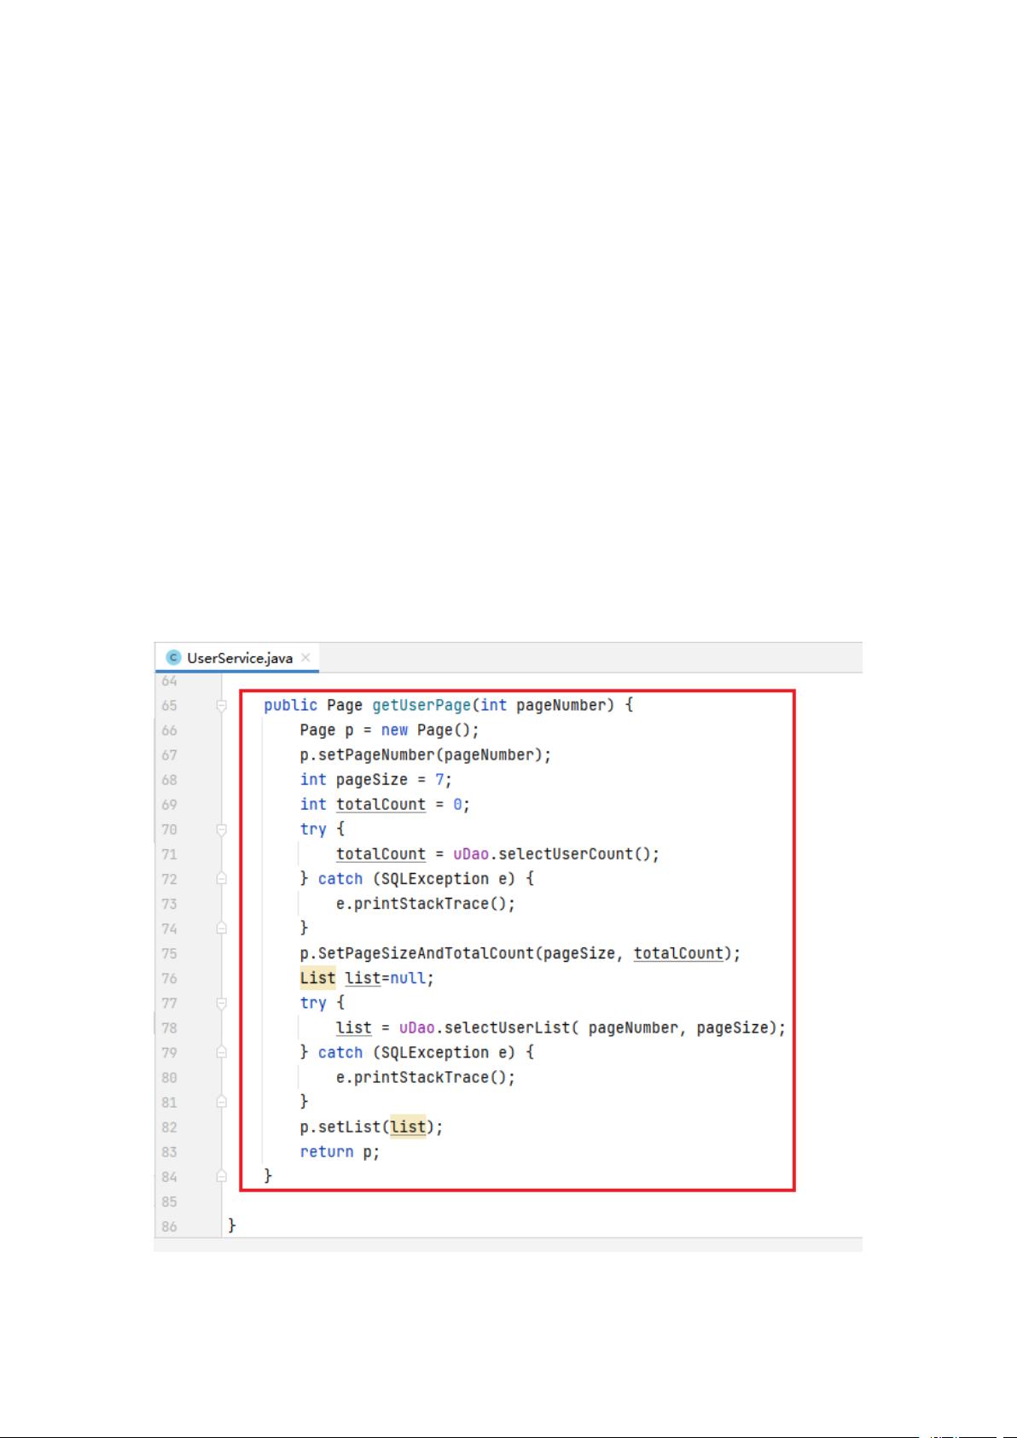This screenshot has width=1017, height=1438.
Task: Click line number 83 in the gutter
Action: click(x=169, y=1151)
